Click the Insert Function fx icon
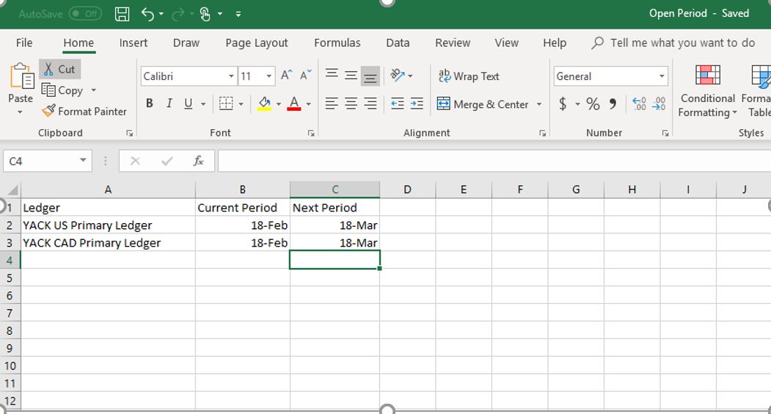The width and height of the screenshot is (771, 414). pyautogui.click(x=198, y=161)
